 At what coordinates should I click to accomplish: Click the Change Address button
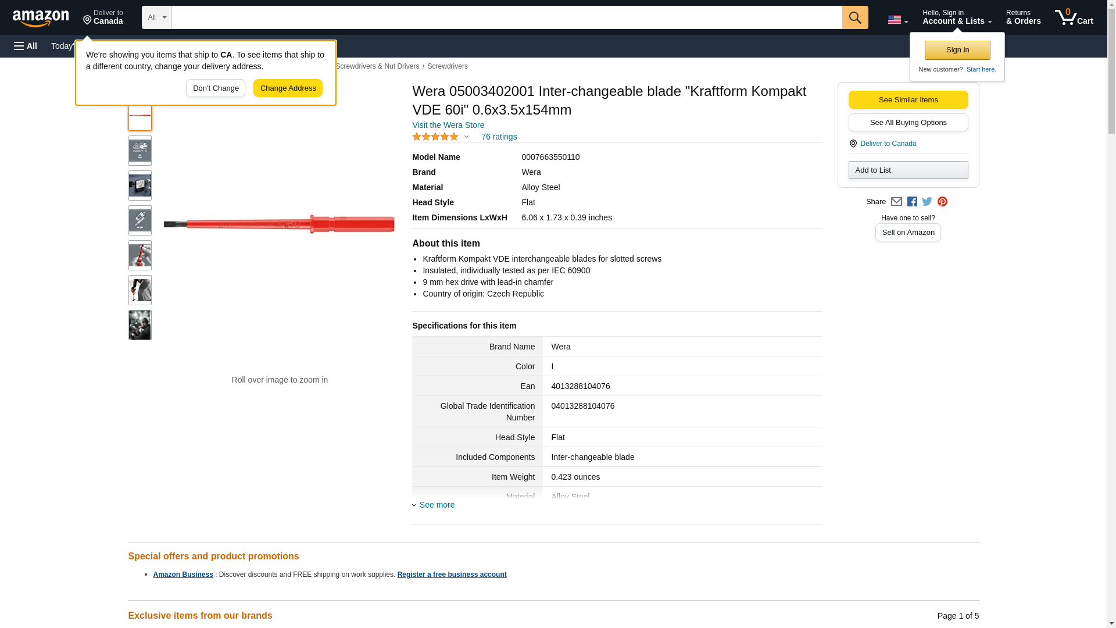pyautogui.click(x=288, y=88)
